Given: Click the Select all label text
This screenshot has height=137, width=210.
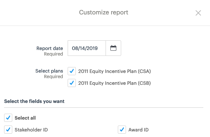Looking at the screenshot, I should pos(25,118).
